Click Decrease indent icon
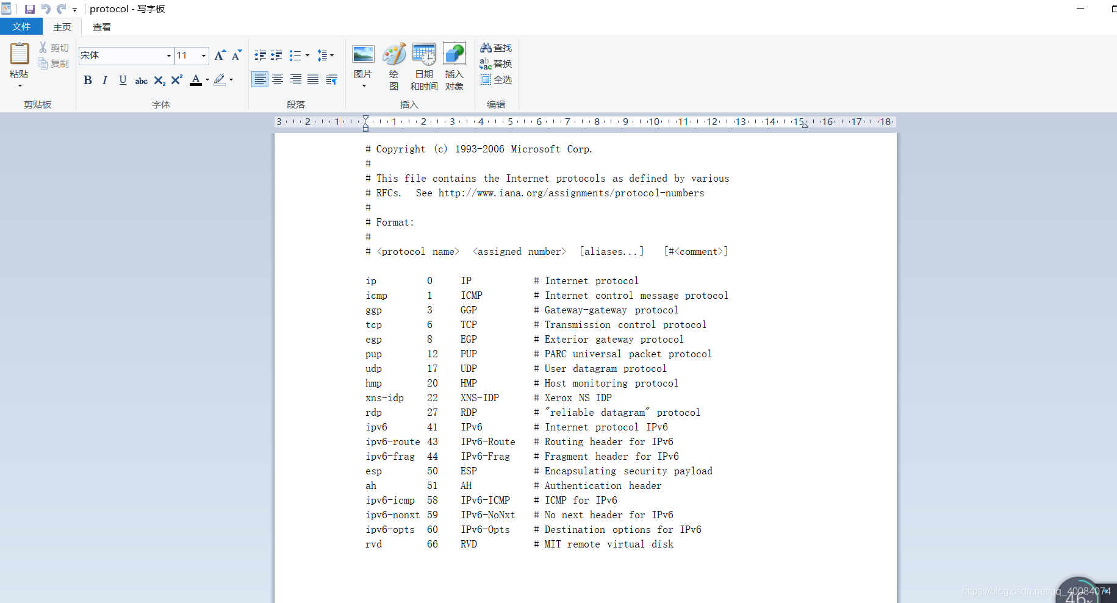 pyautogui.click(x=260, y=55)
